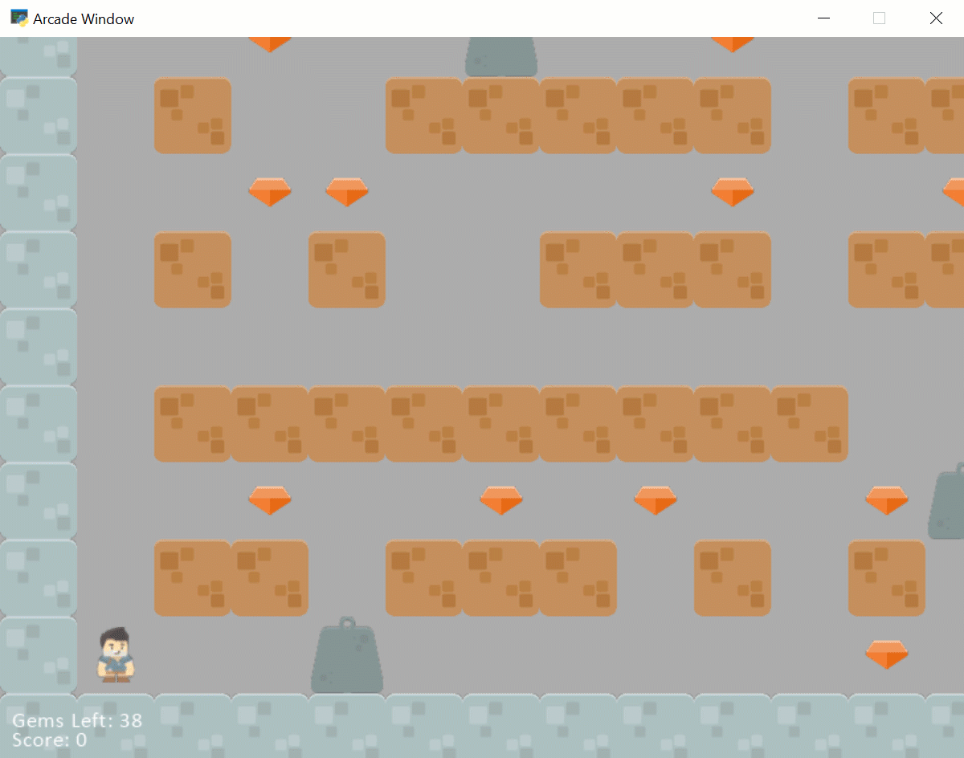Click the gem beside the right-edge weight
The height and width of the screenshot is (758, 964).
886,500
